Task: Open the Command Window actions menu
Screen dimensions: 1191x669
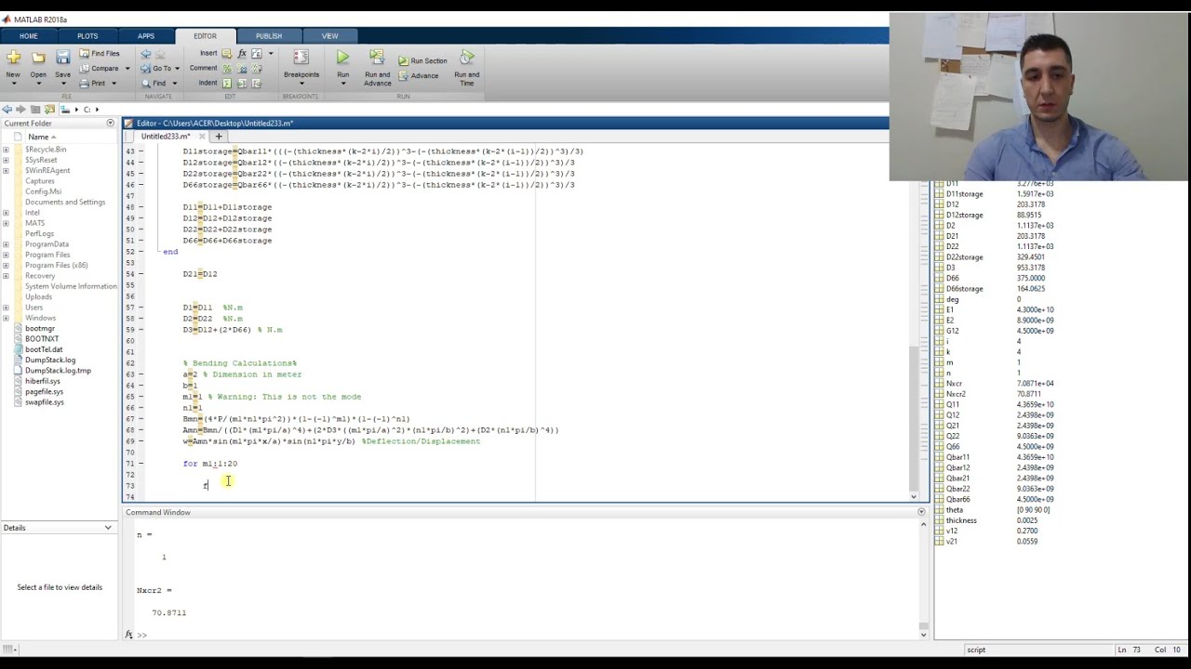Action: pos(922,512)
